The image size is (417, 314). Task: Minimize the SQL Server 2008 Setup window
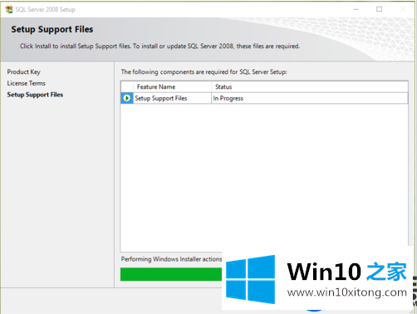pos(356,9)
